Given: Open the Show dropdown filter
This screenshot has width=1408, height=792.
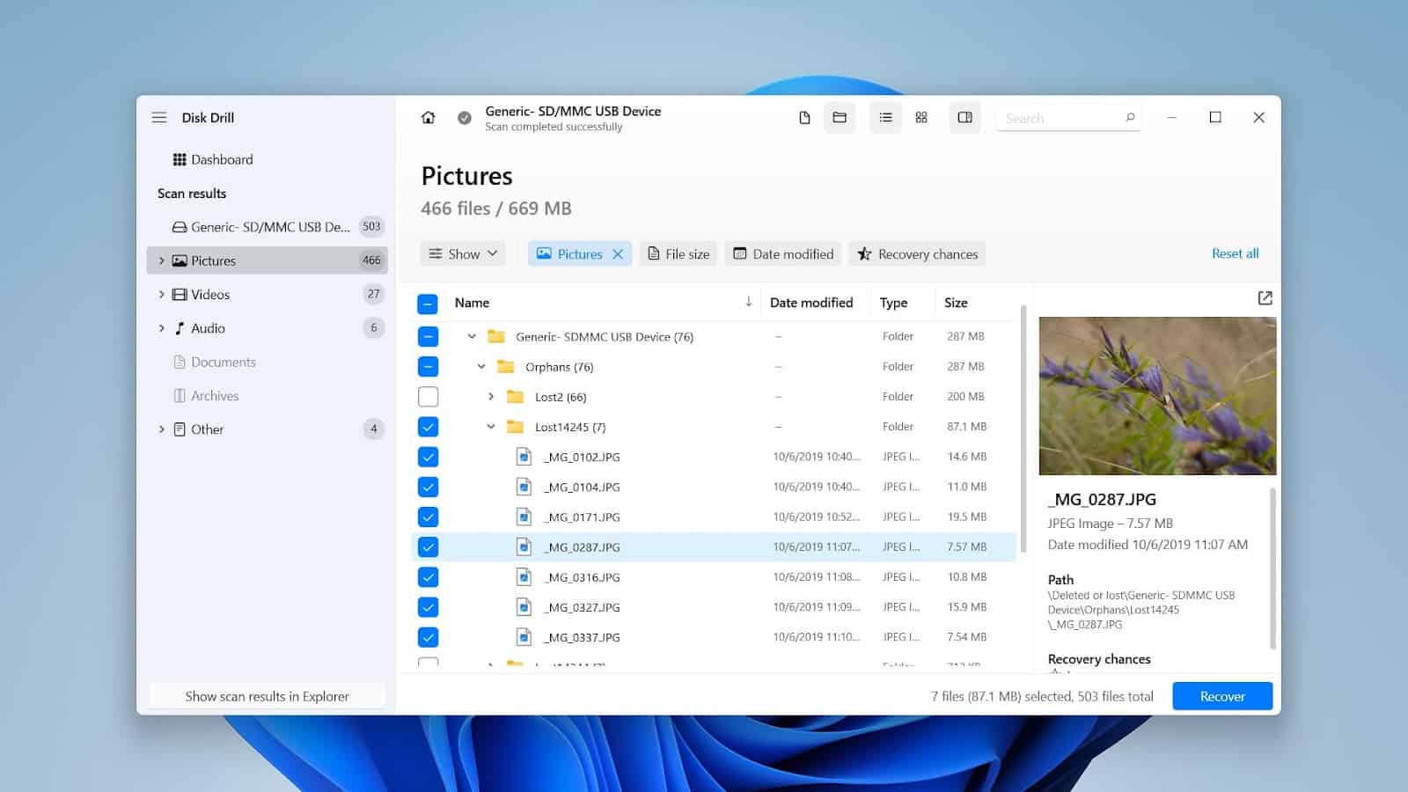Looking at the screenshot, I should [x=463, y=254].
